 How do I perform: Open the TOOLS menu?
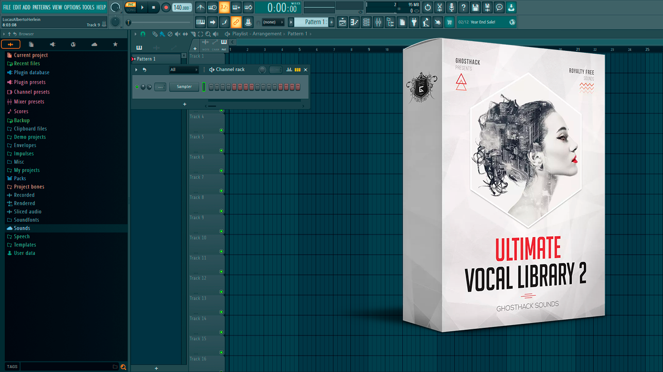(88, 7)
